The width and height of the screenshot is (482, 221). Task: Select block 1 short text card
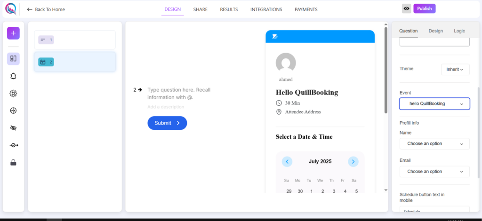pyautogui.click(x=75, y=40)
